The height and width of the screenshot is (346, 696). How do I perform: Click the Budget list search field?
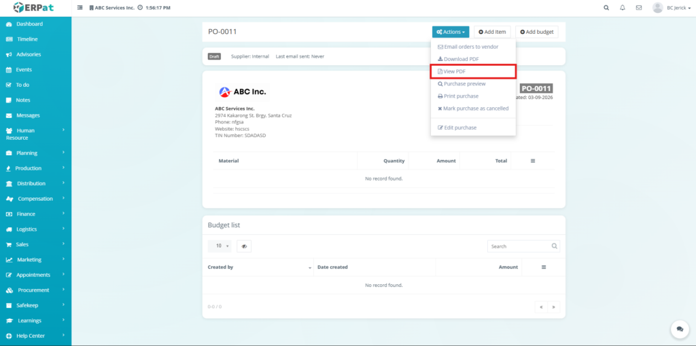coord(518,246)
